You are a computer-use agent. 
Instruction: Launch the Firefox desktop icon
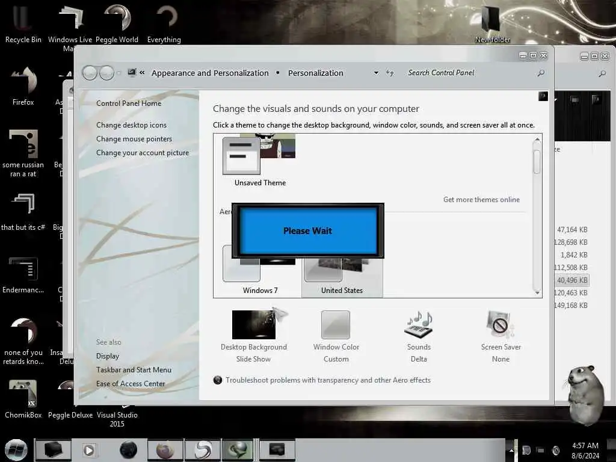(x=23, y=87)
